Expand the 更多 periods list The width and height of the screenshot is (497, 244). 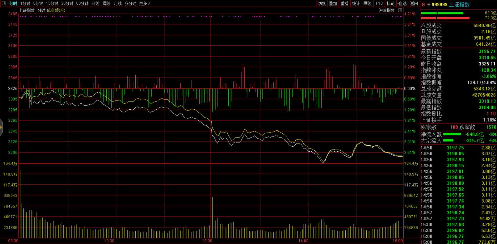(x=145, y=3)
